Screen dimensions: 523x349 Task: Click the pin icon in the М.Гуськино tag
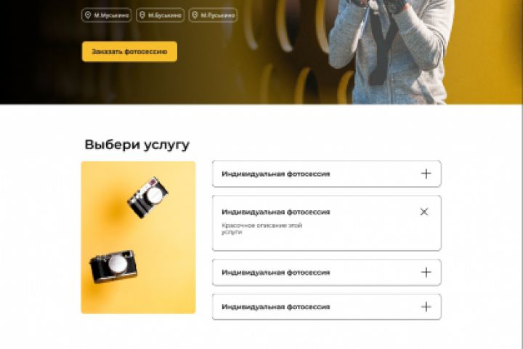(x=195, y=15)
